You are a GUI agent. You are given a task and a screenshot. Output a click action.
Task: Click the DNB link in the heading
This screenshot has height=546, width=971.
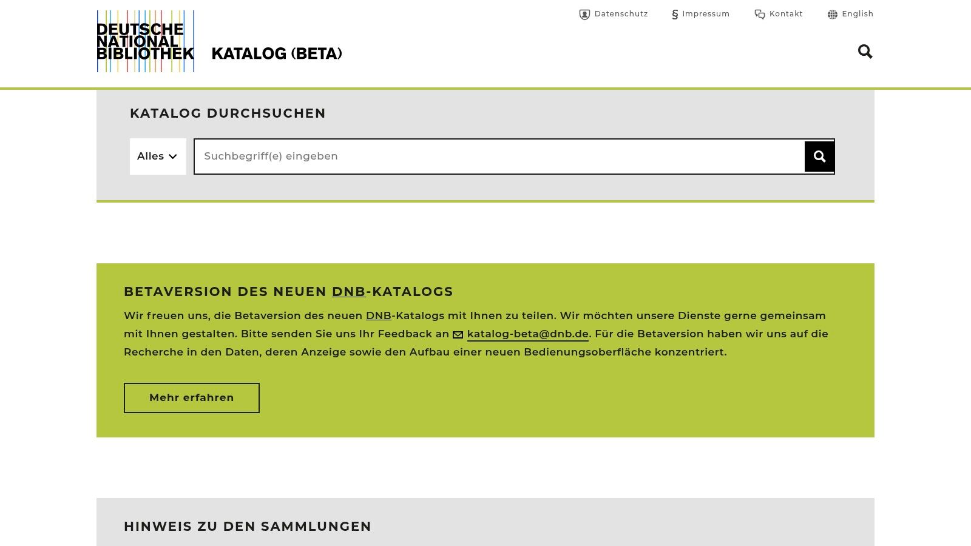coord(348,292)
